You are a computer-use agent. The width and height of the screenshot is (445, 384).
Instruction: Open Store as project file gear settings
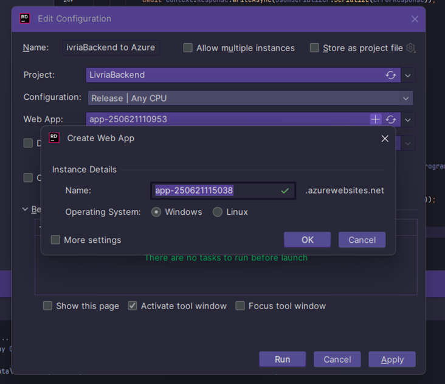(411, 48)
